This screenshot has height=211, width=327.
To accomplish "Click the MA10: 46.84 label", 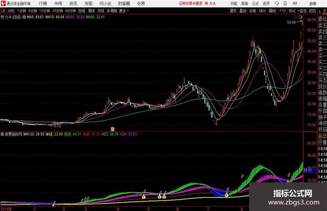I will (55, 17).
